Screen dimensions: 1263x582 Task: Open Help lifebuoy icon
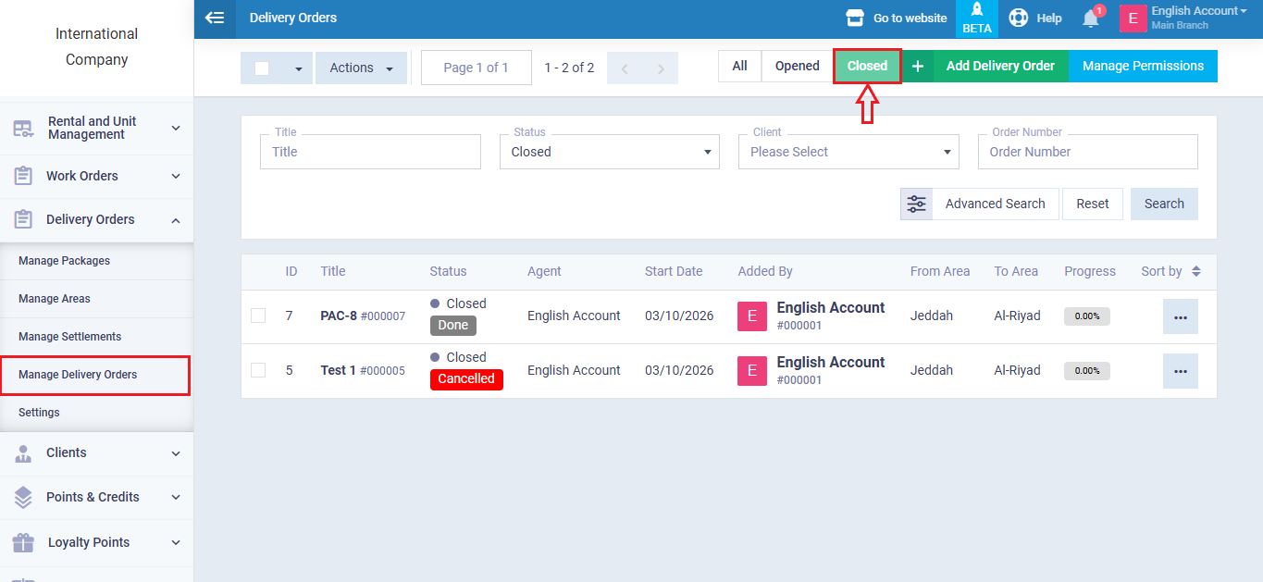(1019, 19)
